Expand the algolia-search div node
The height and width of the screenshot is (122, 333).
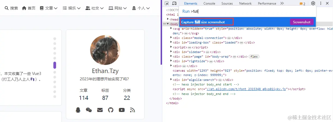click(x=171, y=80)
